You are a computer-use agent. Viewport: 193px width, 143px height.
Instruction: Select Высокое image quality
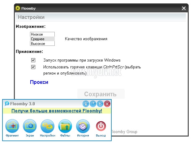(x=42, y=44)
